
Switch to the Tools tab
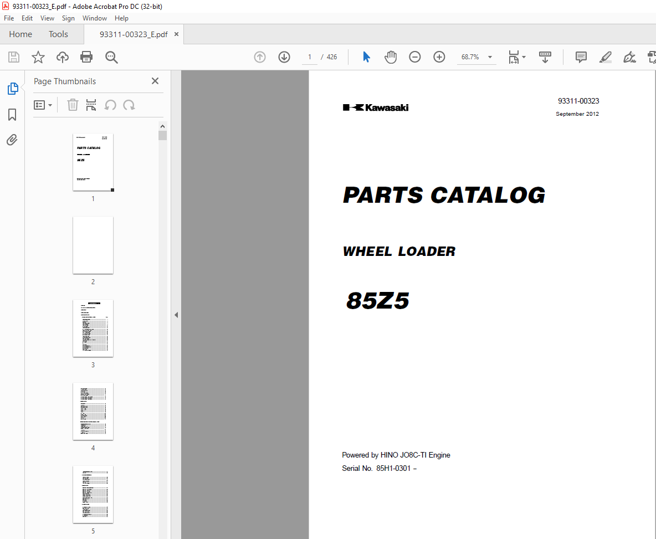[58, 34]
